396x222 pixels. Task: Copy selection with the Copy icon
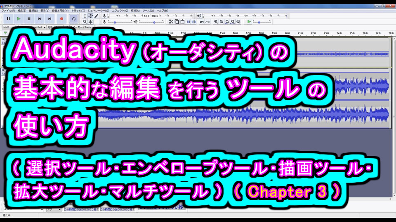click(177, 22)
